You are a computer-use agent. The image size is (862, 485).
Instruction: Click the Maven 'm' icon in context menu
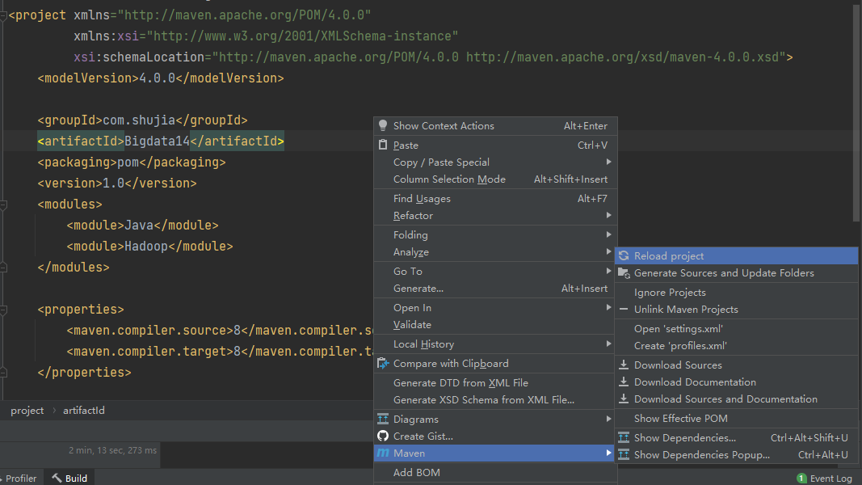(x=383, y=453)
